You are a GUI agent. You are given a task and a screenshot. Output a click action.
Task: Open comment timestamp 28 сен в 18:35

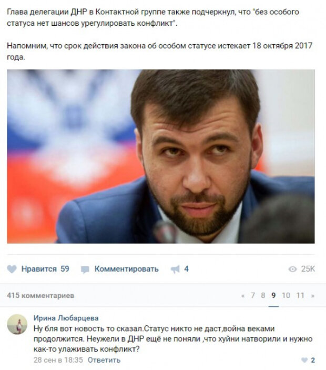point(58,360)
